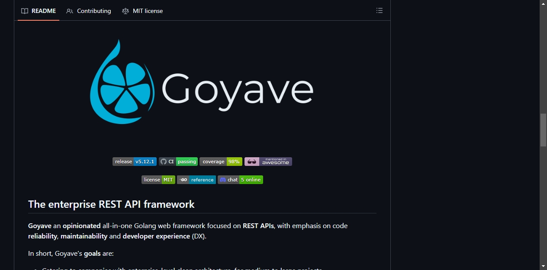The height and width of the screenshot is (270, 547).
Task: Open the CI passing badge
Action: pos(178,162)
